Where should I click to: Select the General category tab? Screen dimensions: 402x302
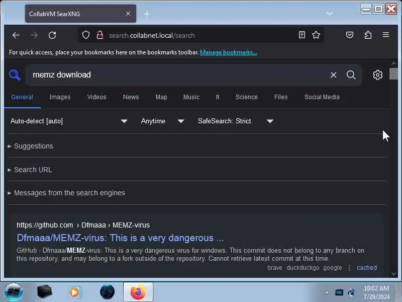22,97
